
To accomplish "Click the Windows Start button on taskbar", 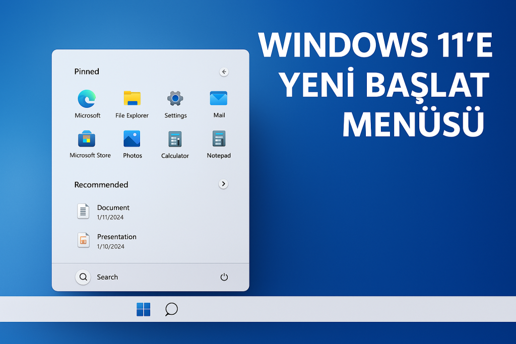I will pos(143,309).
